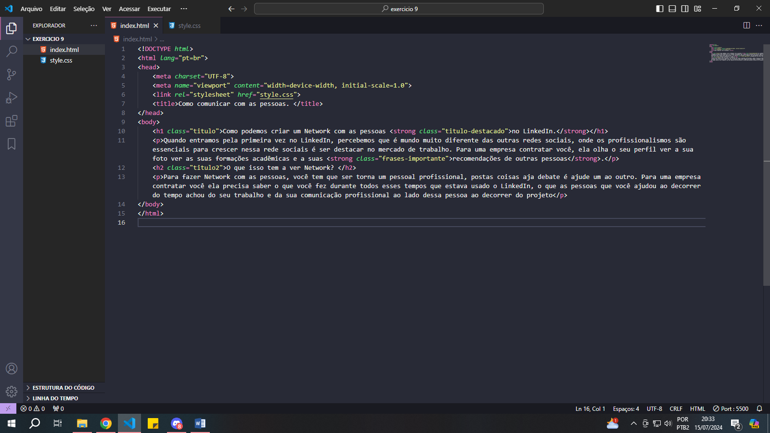770x433 pixels.
Task: Collapse the EXERCICIO 9 folder
Action: [64, 39]
